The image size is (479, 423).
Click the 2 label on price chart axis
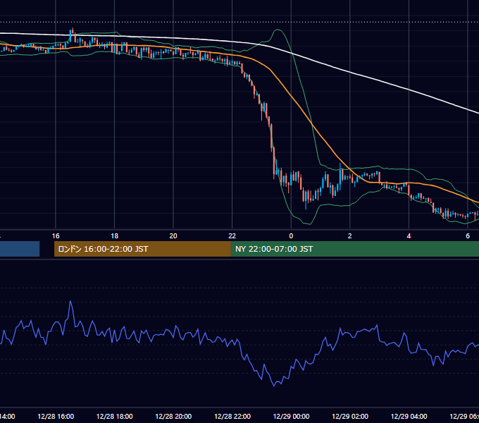tap(350, 236)
